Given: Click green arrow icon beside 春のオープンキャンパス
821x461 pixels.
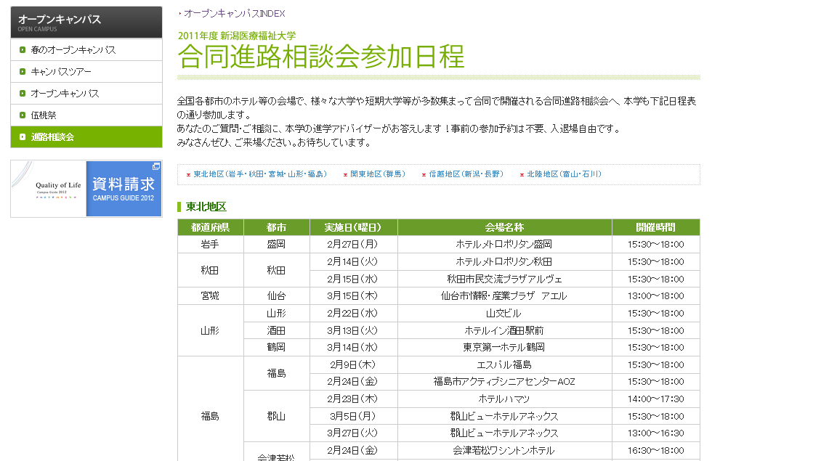Looking at the screenshot, I should tap(23, 50).
